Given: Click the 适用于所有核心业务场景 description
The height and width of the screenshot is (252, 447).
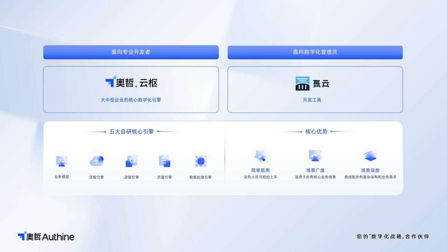Looking at the screenshot, I should pos(315,177).
